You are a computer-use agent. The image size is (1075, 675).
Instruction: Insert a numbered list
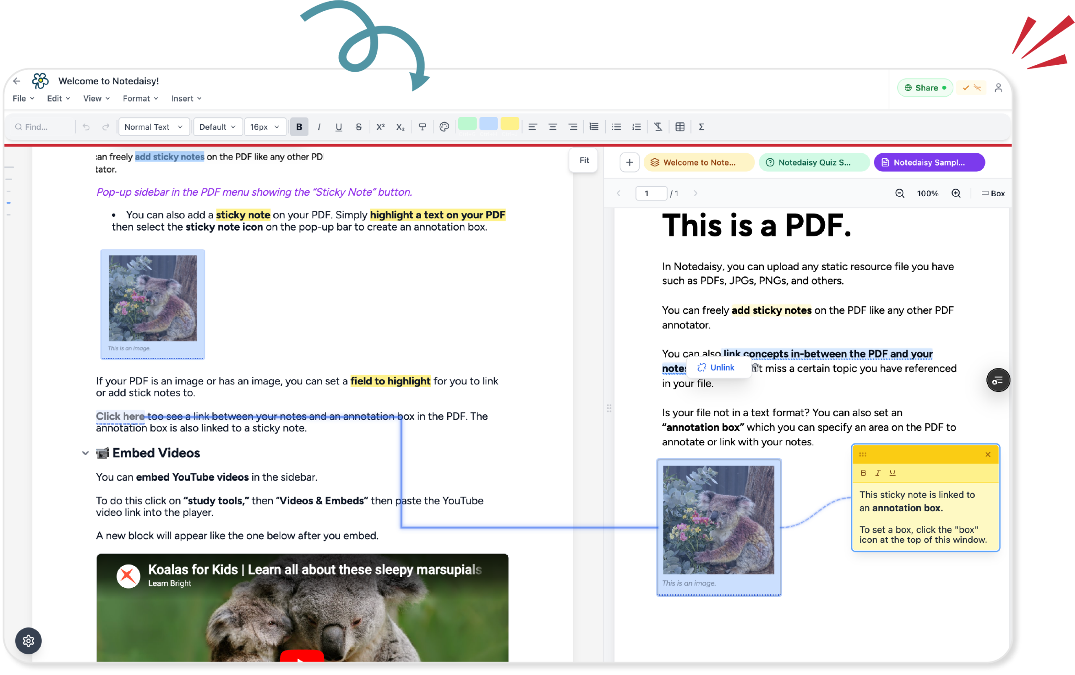click(636, 127)
